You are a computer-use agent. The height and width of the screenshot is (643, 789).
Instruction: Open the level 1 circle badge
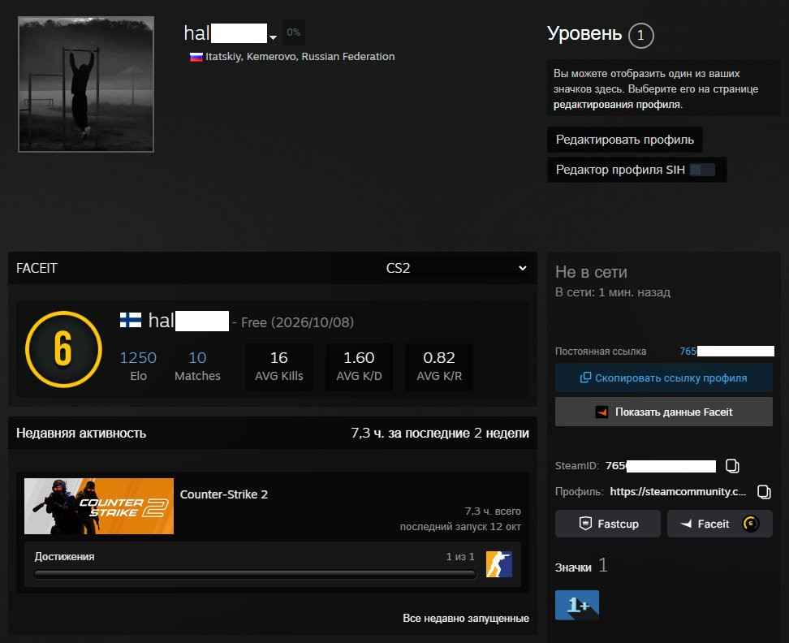(x=640, y=35)
